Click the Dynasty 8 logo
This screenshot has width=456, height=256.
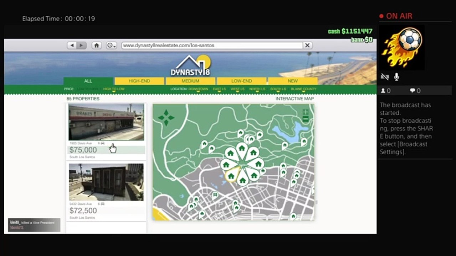coord(191,65)
